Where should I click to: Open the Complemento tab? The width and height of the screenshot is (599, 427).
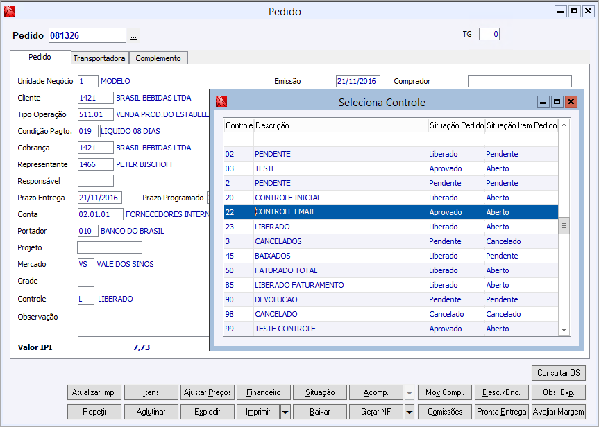click(158, 58)
